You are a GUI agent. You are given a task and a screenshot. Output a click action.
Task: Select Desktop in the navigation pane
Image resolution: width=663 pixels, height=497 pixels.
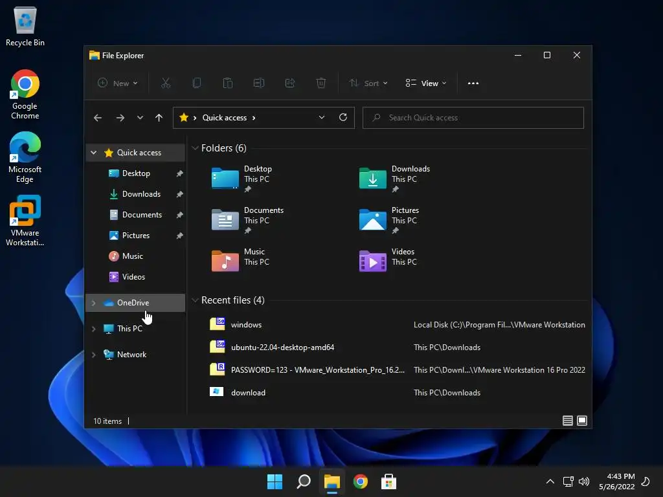[135, 173]
